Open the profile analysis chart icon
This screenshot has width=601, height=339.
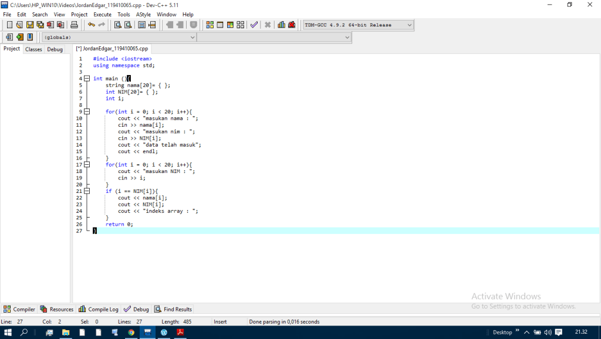pyautogui.click(x=281, y=25)
